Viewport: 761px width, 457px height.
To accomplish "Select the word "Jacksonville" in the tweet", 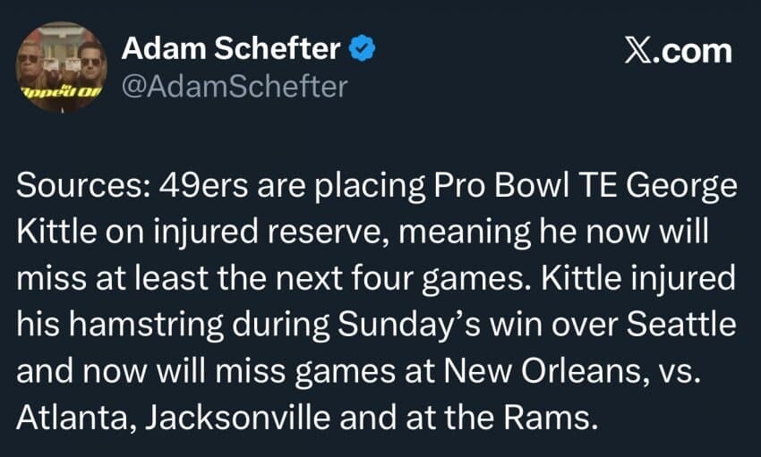I will 238,418.
